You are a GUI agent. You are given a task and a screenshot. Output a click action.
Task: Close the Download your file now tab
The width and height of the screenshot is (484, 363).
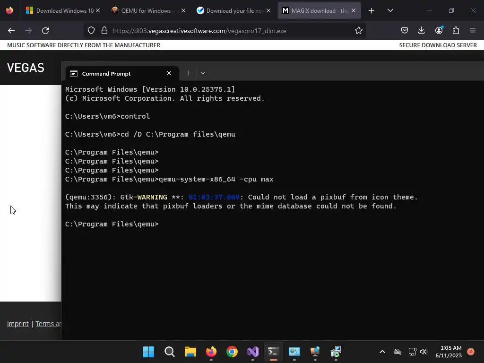pos(268,10)
